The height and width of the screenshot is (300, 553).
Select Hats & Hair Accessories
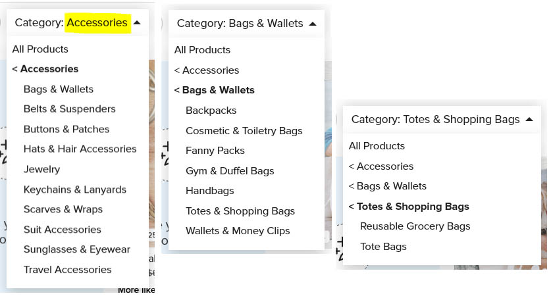click(80, 149)
